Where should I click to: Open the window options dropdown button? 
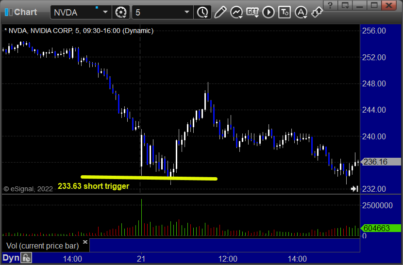point(345,5)
